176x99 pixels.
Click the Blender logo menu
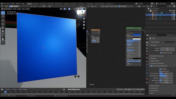tap(2, 4)
